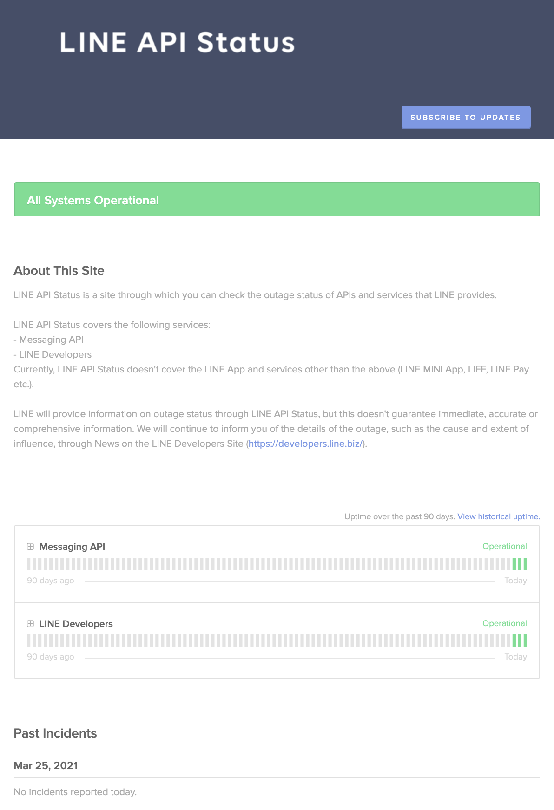The image size is (554, 810).
Task: Click the Past Incidents heading
Action: pos(55,733)
